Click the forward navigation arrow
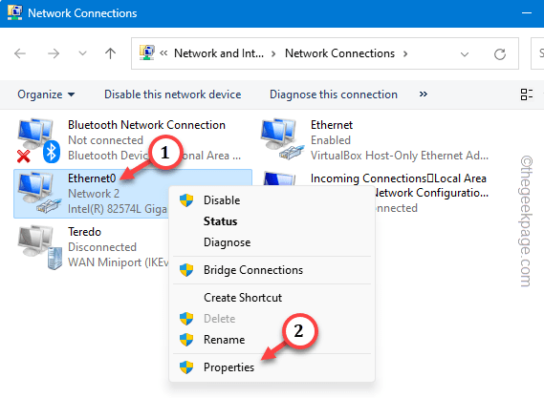544x398 pixels. pyautogui.click(x=54, y=53)
